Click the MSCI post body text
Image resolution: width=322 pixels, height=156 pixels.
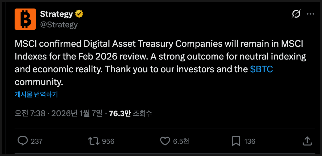pyautogui.click(x=160, y=57)
